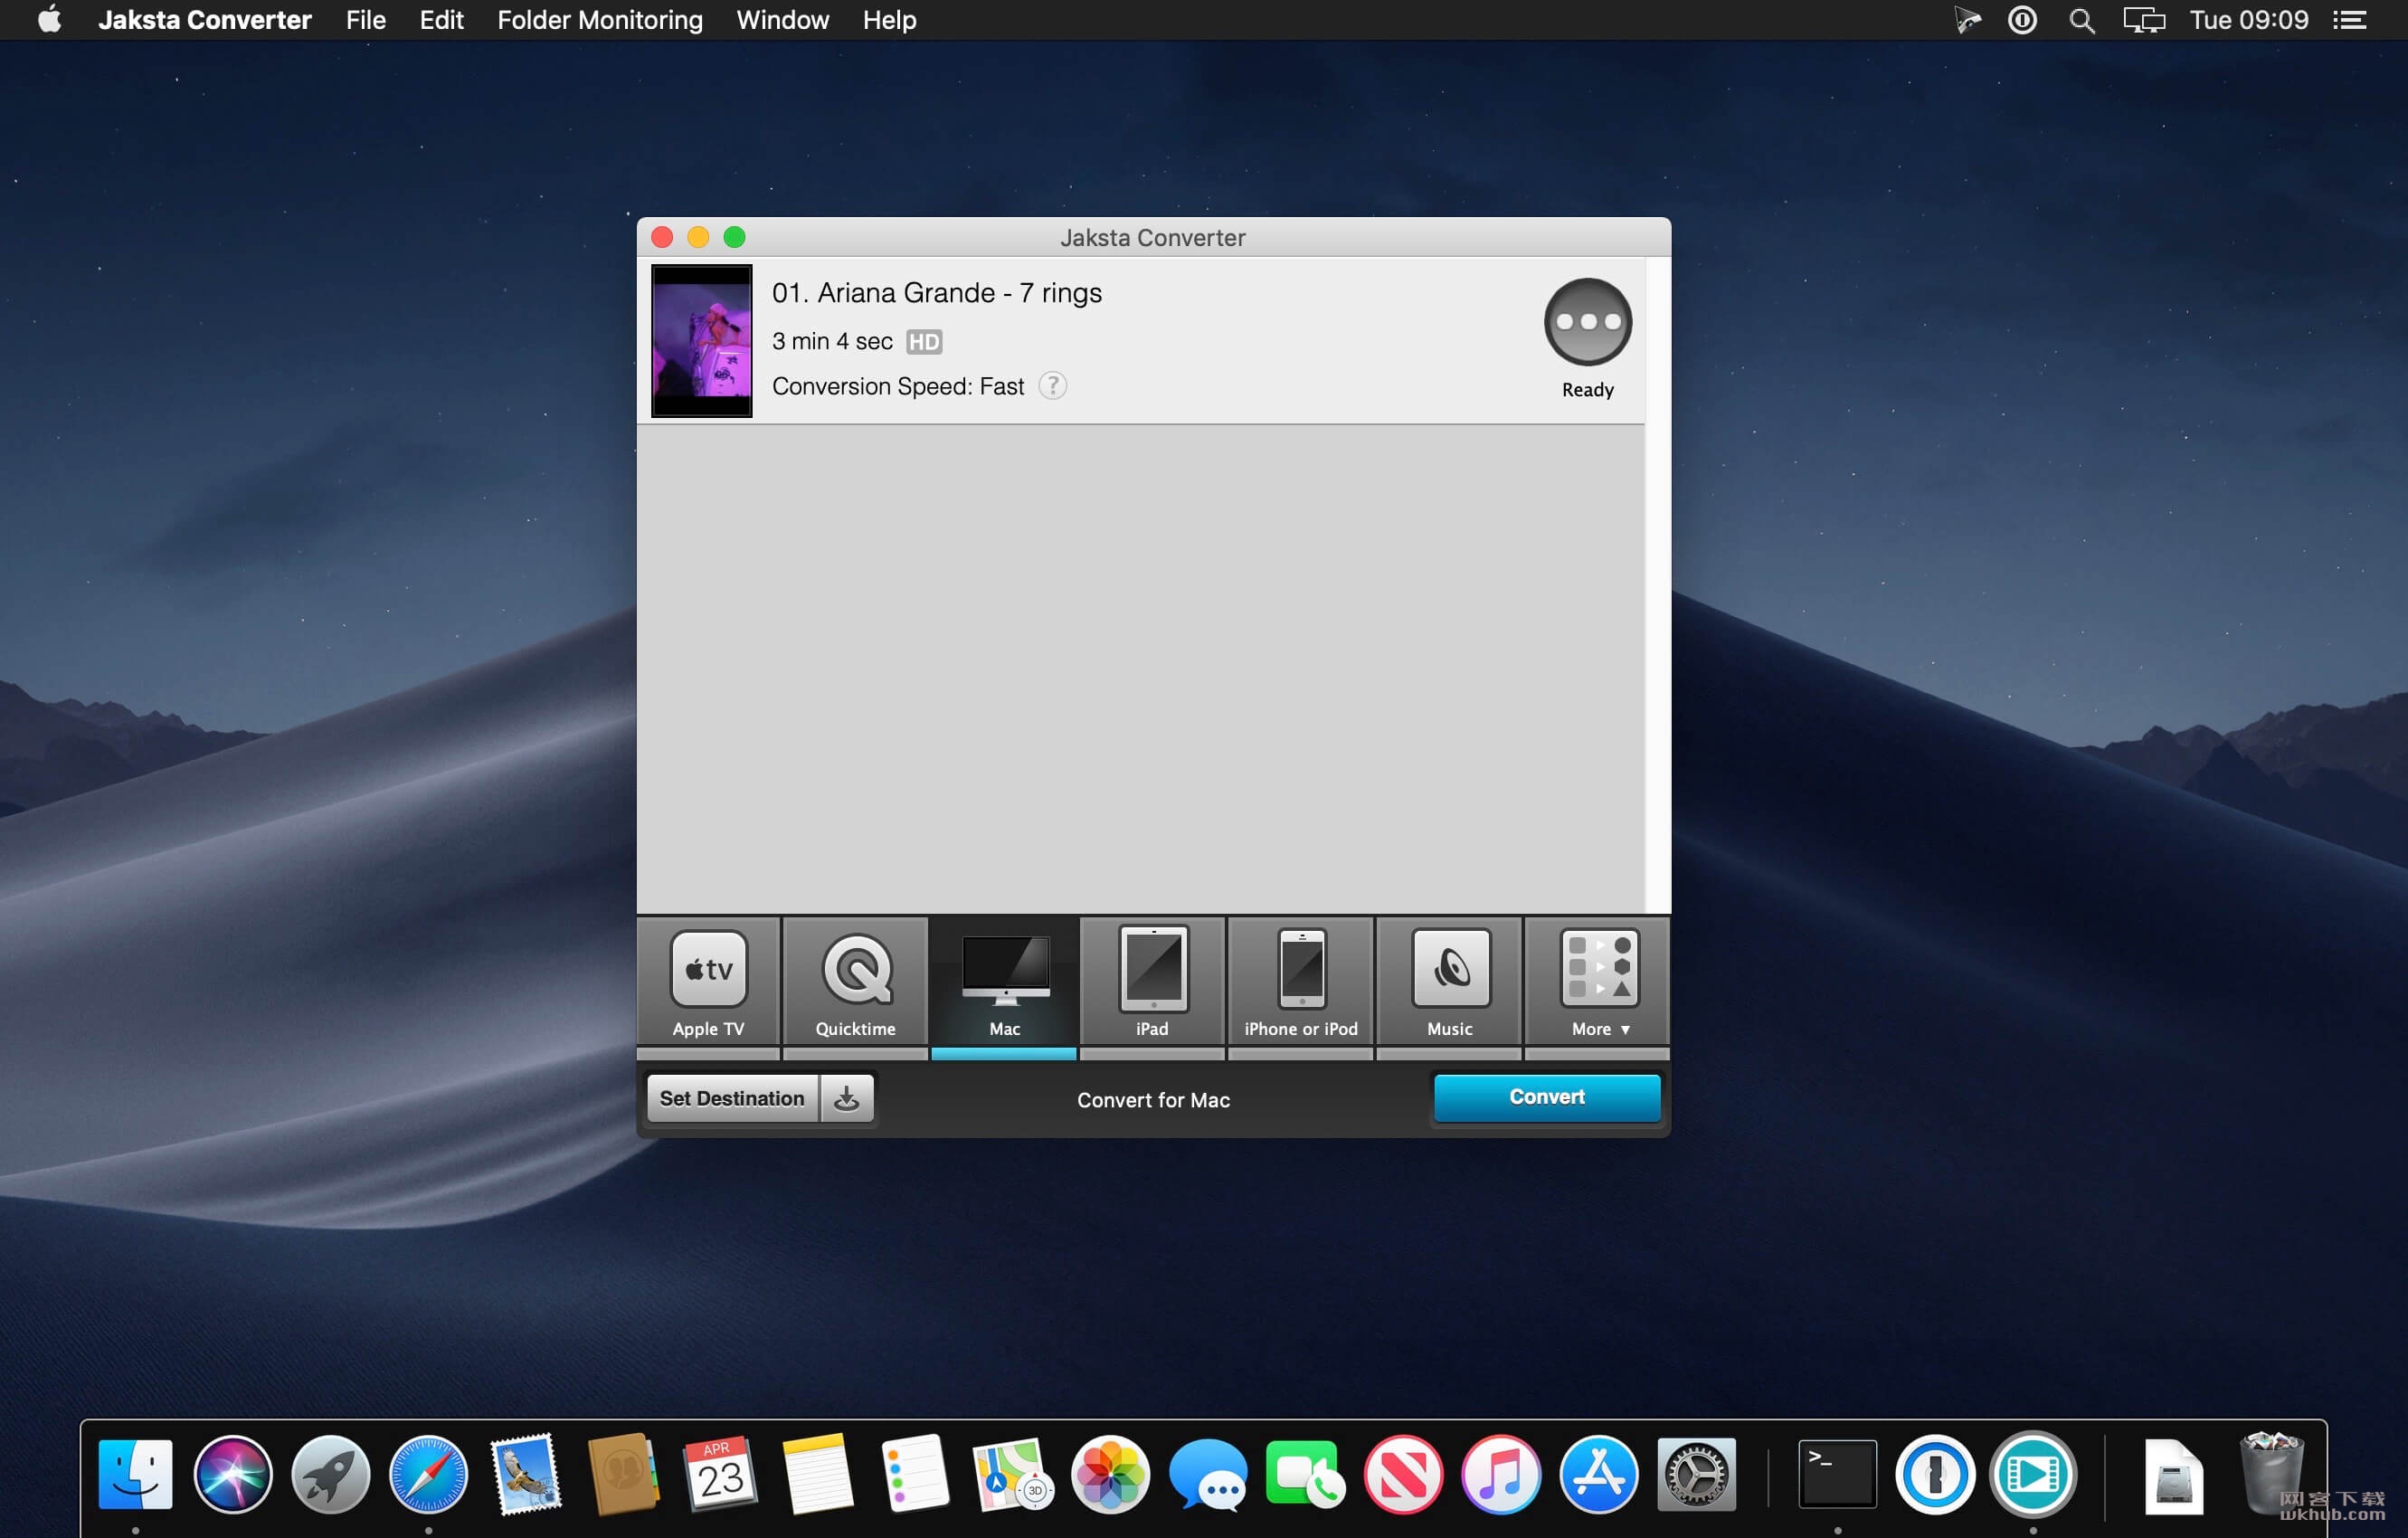2408x1538 pixels.
Task: Open Mail stamp icon in the Dock
Action: 526,1473
